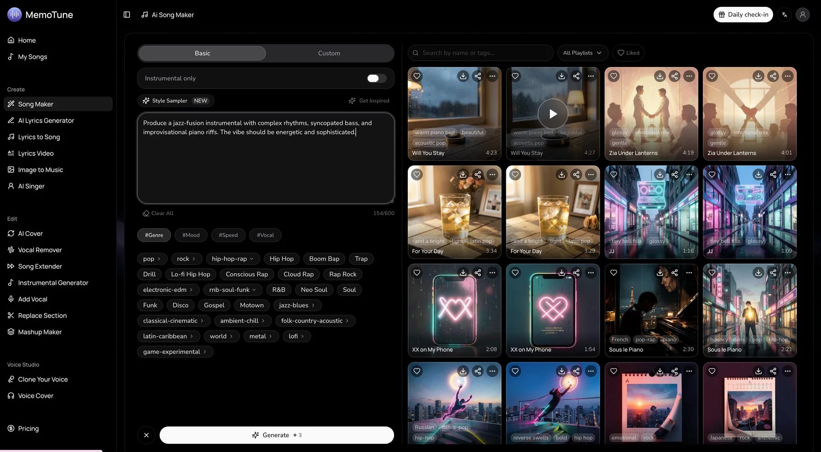The height and width of the screenshot is (452, 821).
Task: Play the Will You Stay 4:27 song
Action: pos(553,114)
